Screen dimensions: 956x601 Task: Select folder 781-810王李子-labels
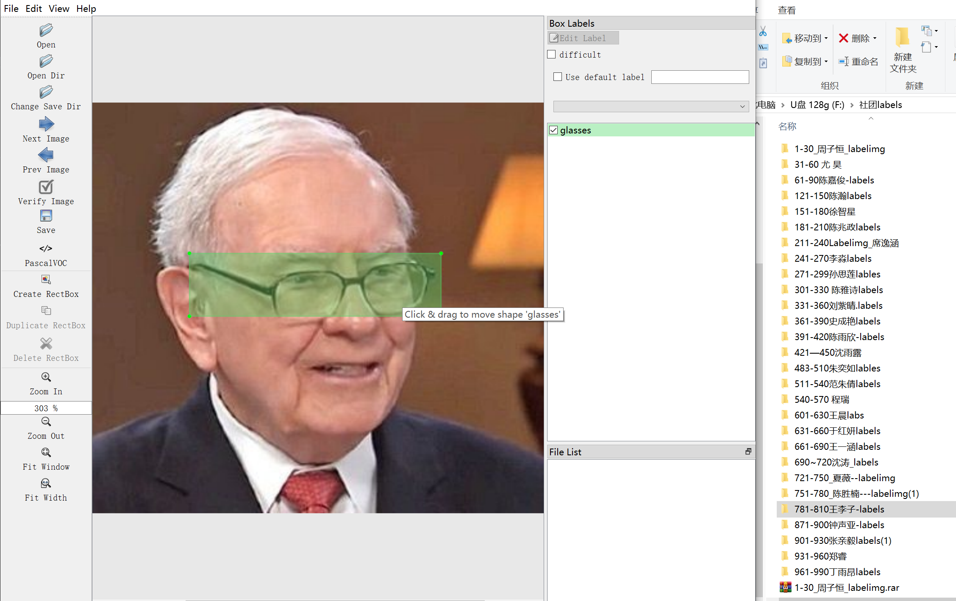point(839,509)
